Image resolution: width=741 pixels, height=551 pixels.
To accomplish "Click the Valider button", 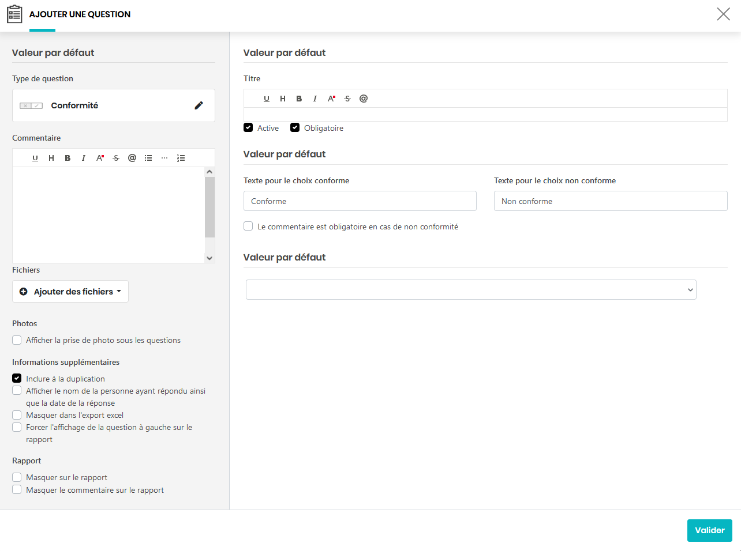I will (709, 530).
